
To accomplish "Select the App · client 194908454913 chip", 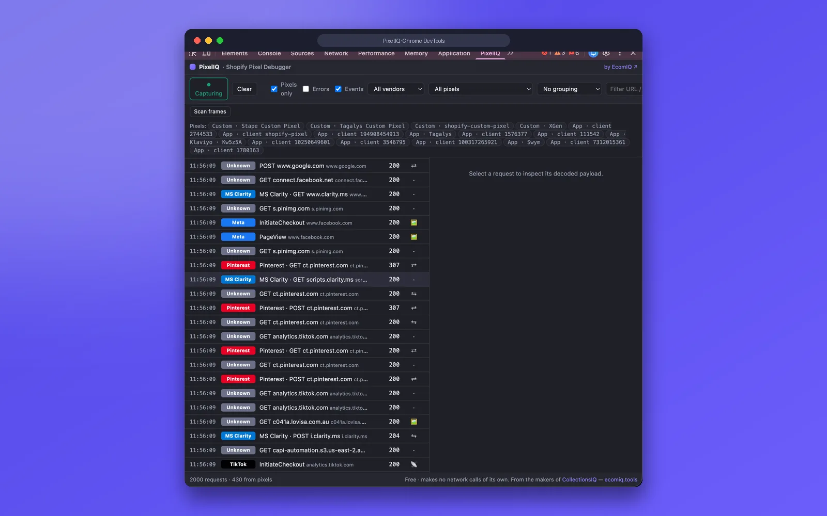I will click(x=358, y=134).
